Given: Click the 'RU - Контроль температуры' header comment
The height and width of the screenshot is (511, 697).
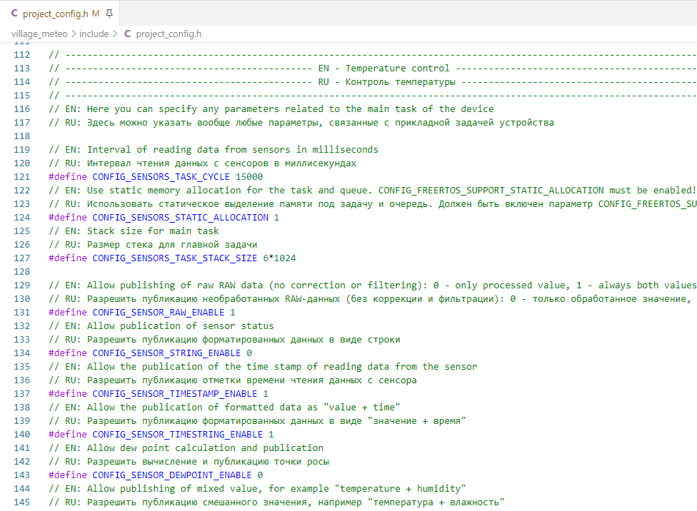Looking at the screenshot, I should click(387, 82).
